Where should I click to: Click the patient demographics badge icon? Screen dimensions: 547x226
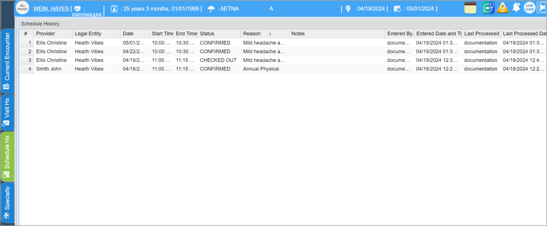[x=114, y=9]
